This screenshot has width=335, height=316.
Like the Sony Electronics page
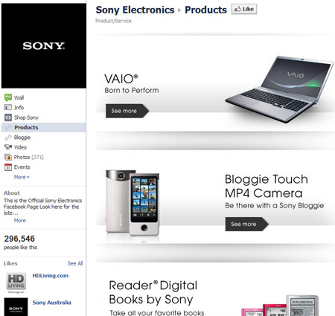point(244,9)
